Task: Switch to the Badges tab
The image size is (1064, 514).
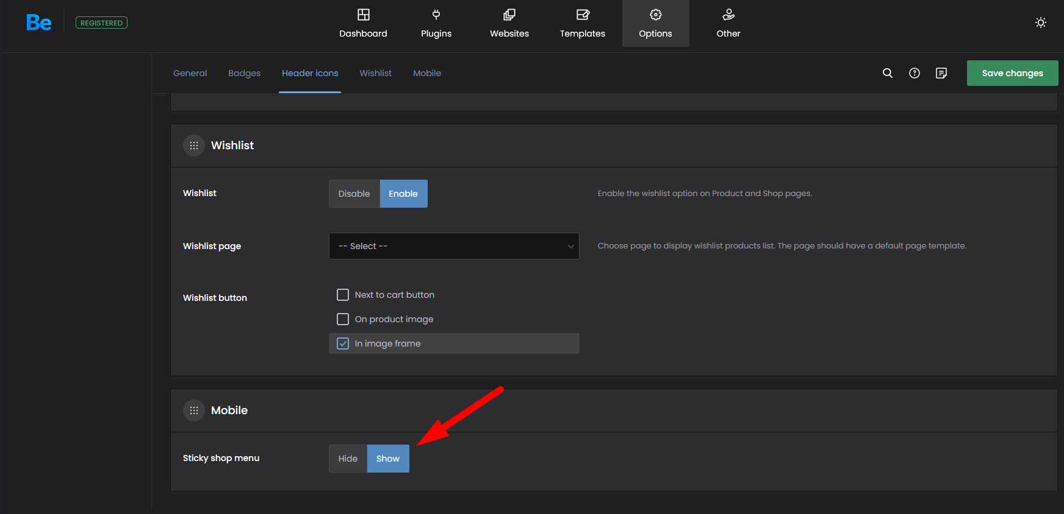Action: [x=244, y=73]
